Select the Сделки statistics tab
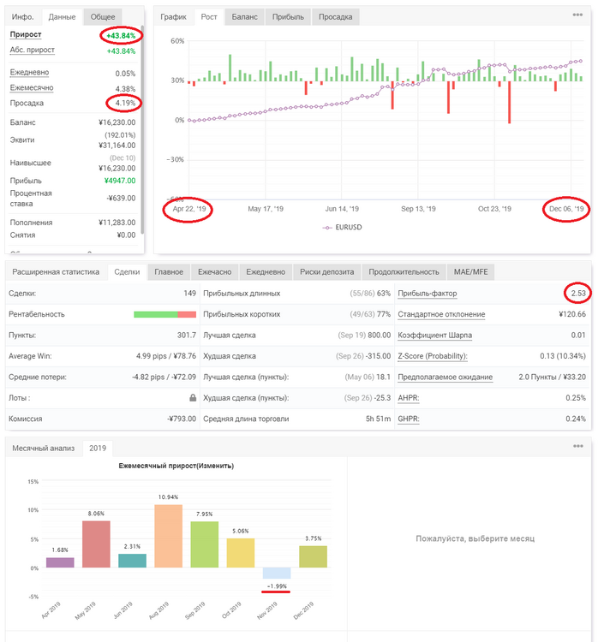This screenshot has height=642, width=598. [x=127, y=272]
